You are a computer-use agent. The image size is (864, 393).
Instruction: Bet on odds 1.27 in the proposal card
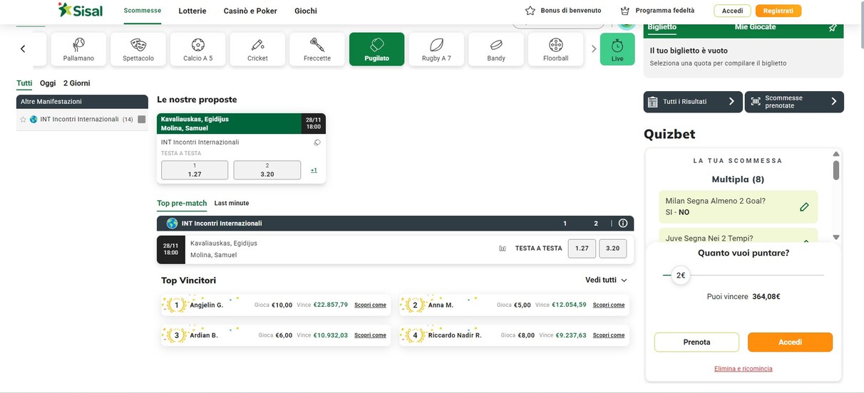click(x=195, y=170)
